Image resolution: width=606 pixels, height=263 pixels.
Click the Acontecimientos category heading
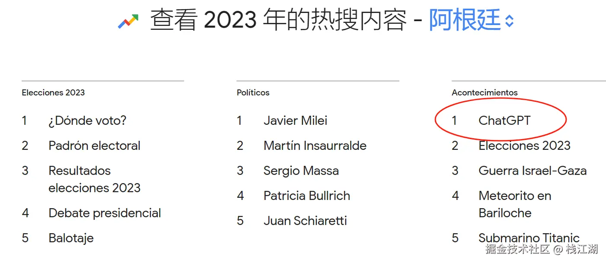(x=485, y=92)
